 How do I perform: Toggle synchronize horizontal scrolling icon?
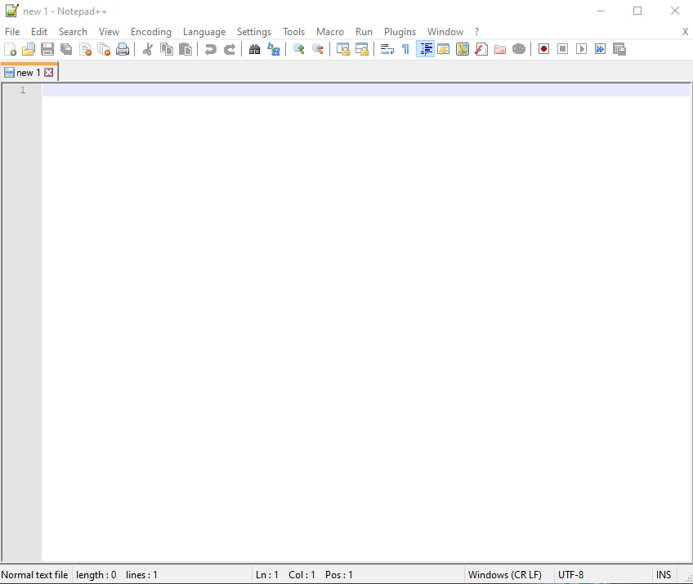[x=362, y=49]
